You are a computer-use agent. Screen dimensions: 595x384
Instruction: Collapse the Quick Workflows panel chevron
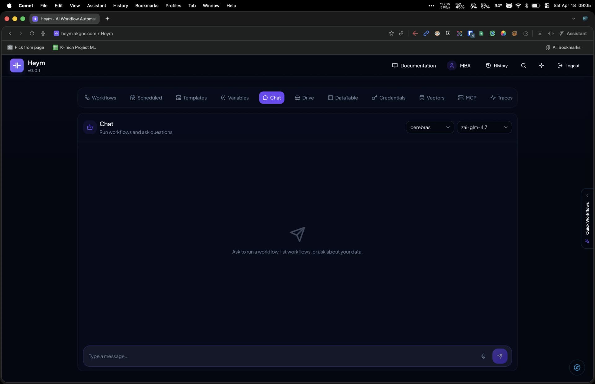587,195
